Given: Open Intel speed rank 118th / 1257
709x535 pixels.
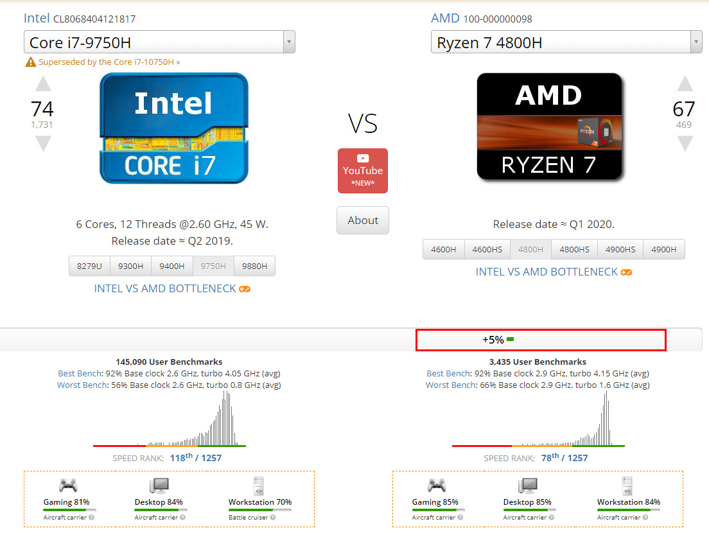Looking at the screenshot, I should [x=196, y=458].
